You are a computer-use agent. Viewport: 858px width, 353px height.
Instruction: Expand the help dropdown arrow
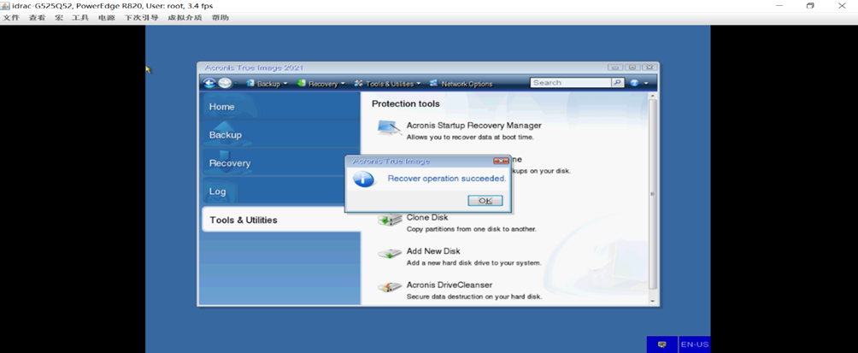646,84
